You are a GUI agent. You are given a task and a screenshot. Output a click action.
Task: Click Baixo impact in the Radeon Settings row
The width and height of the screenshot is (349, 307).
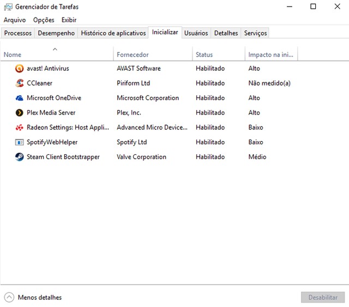[x=256, y=128]
